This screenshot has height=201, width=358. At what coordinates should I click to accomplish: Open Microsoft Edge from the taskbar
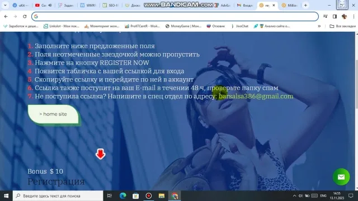point(123,196)
